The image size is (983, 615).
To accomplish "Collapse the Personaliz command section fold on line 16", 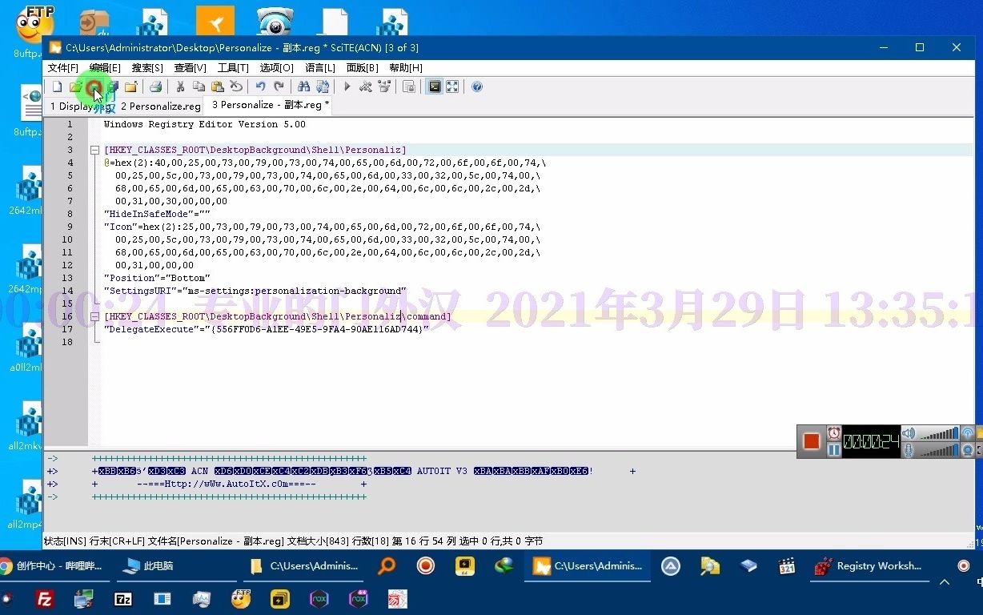I will click(94, 316).
